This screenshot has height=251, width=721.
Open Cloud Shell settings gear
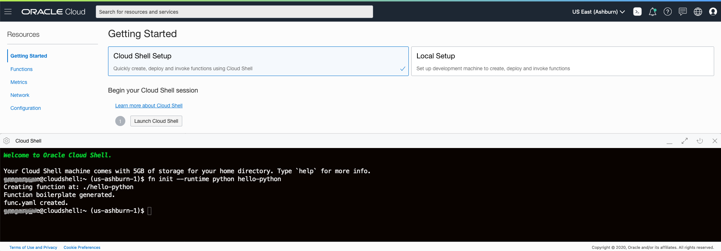coord(6,141)
